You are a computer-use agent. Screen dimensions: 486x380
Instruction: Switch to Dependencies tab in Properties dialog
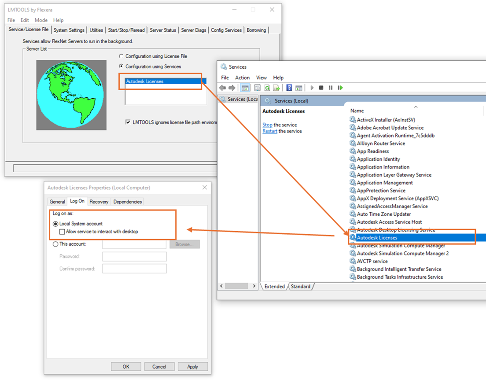[x=127, y=202]
